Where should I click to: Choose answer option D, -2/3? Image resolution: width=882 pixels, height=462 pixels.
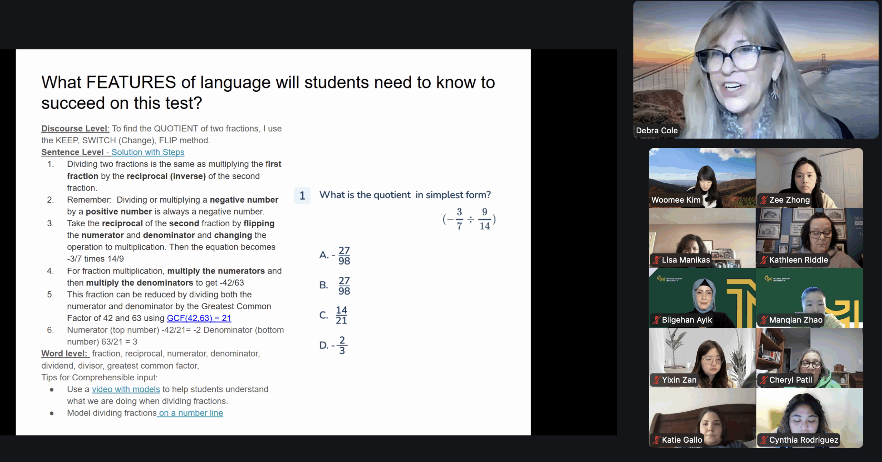point(333,345)
